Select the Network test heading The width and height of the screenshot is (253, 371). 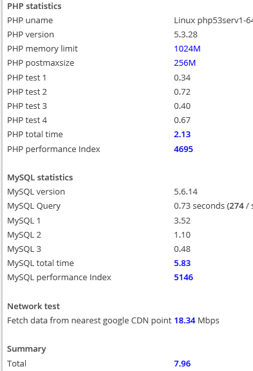(33, 306)
